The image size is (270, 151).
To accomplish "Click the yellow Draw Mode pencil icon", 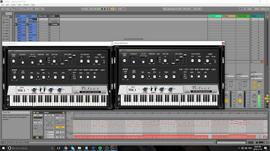I will tap(112, 9).
